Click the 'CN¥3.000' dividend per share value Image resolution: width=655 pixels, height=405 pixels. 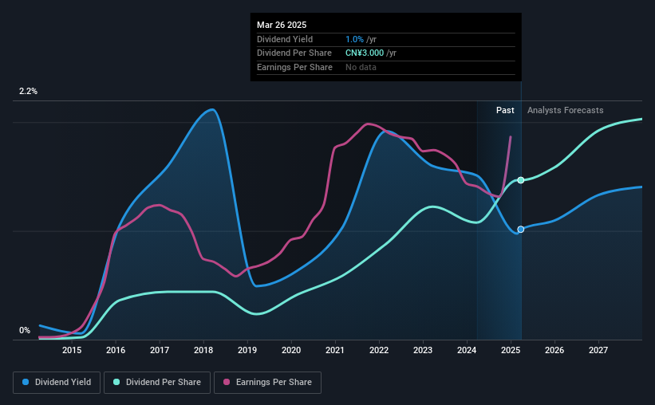click(x=365, y=53)
